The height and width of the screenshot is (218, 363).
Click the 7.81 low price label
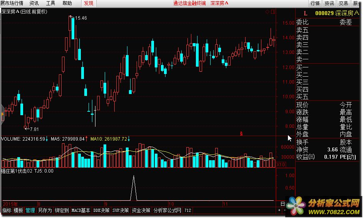click(34, 129)
